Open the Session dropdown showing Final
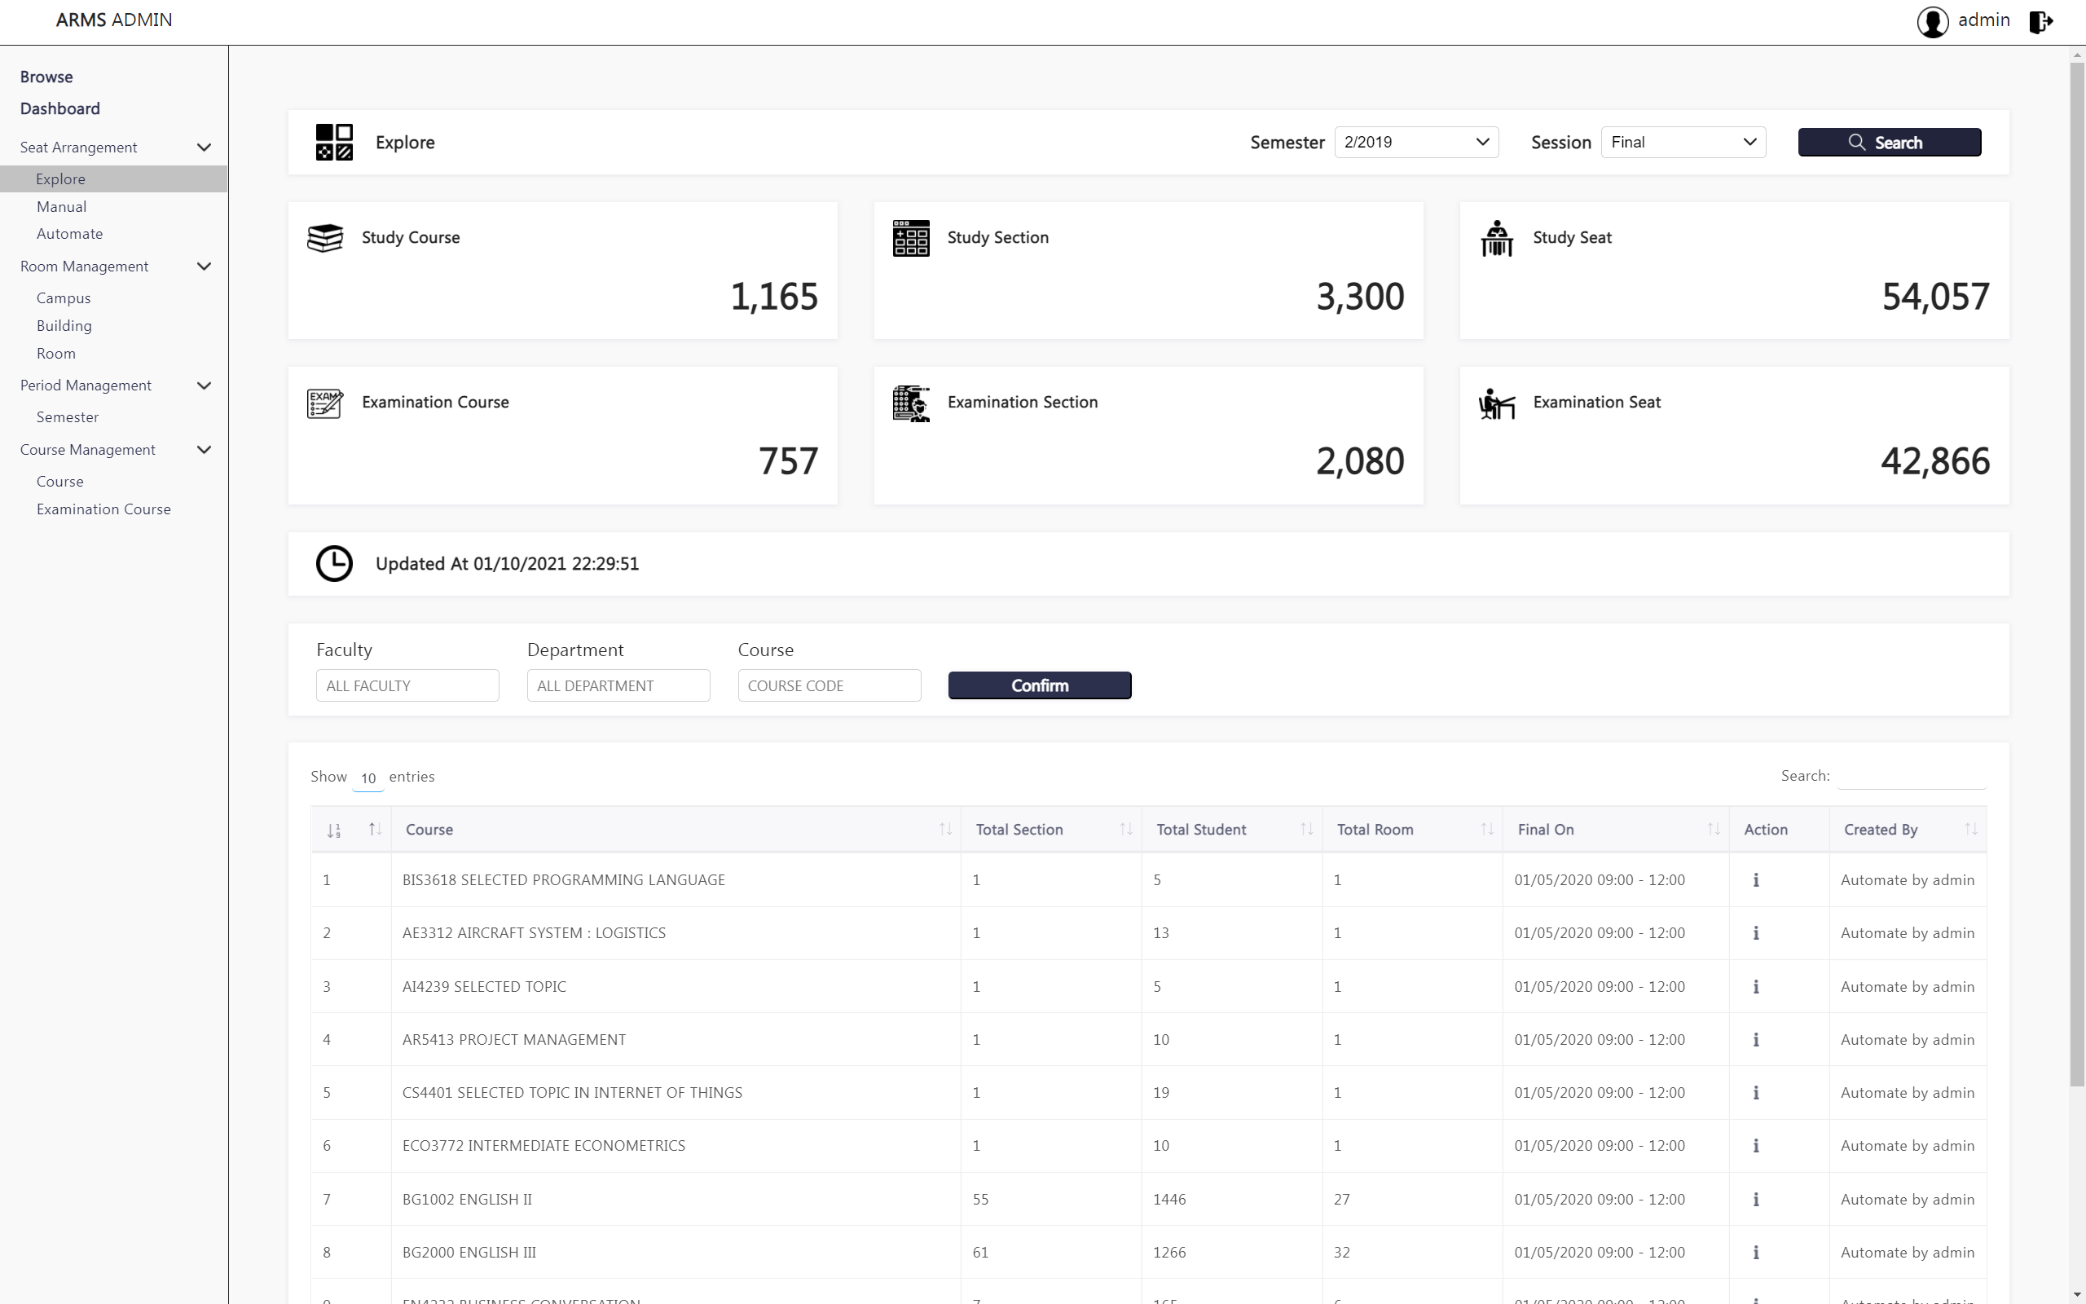Viewport: 2086px width, 1304px height. pyautogui.click(x=1682, y=143)
